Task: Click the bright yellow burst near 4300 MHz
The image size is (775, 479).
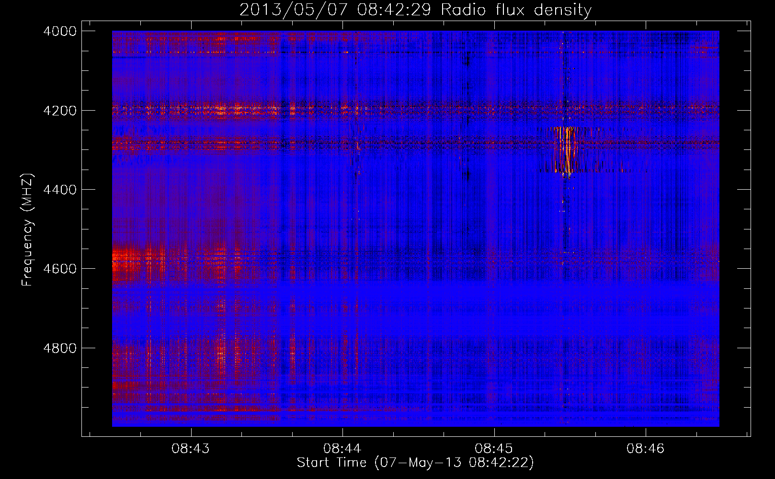Action: click(x=567, y=150)
